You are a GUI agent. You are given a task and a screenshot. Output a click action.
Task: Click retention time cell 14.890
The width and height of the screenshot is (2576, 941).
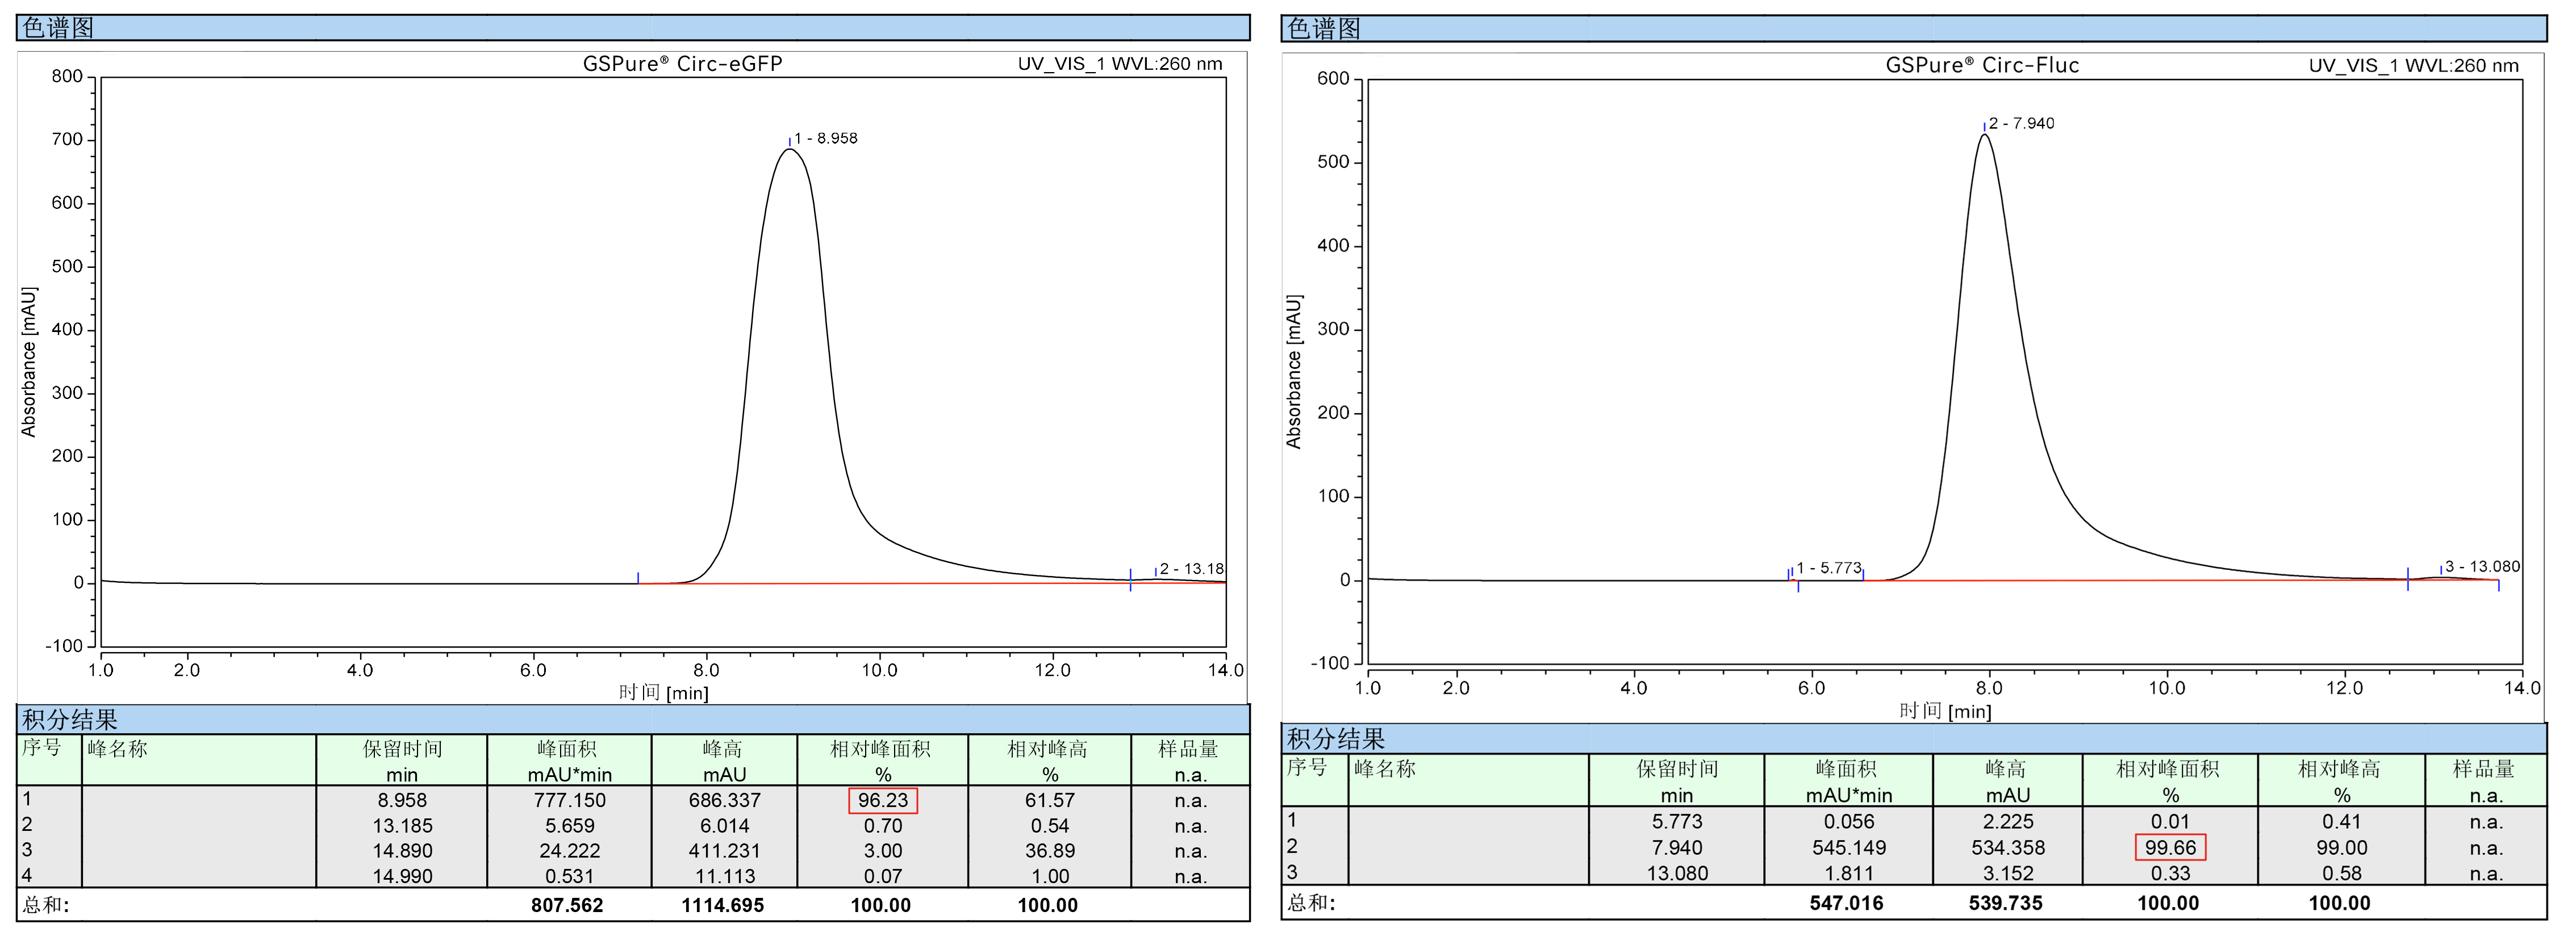[x=402, y=851]
